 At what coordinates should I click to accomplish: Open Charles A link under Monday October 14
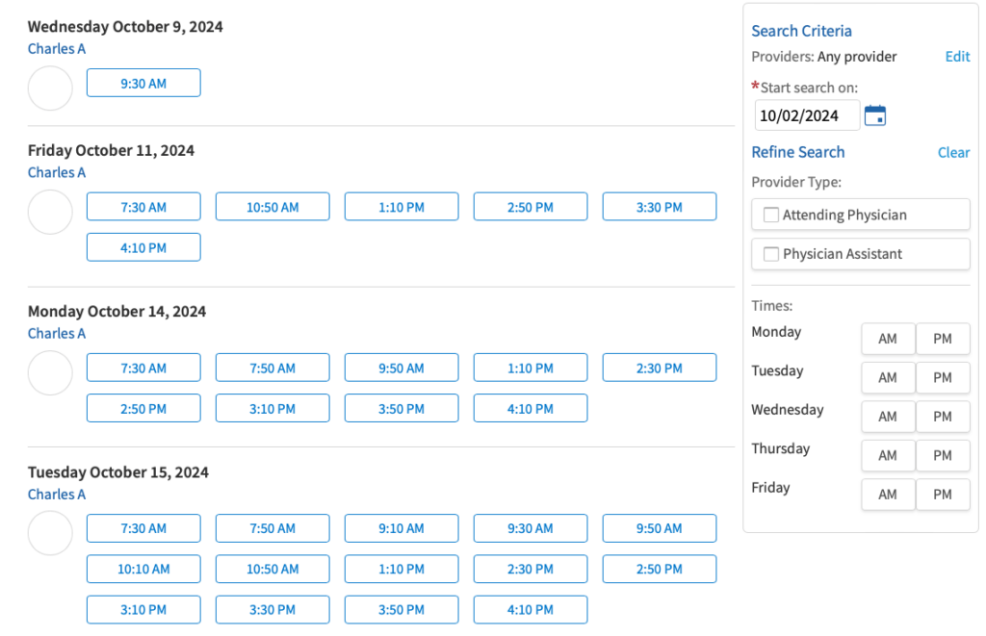[x=57, y=333]
